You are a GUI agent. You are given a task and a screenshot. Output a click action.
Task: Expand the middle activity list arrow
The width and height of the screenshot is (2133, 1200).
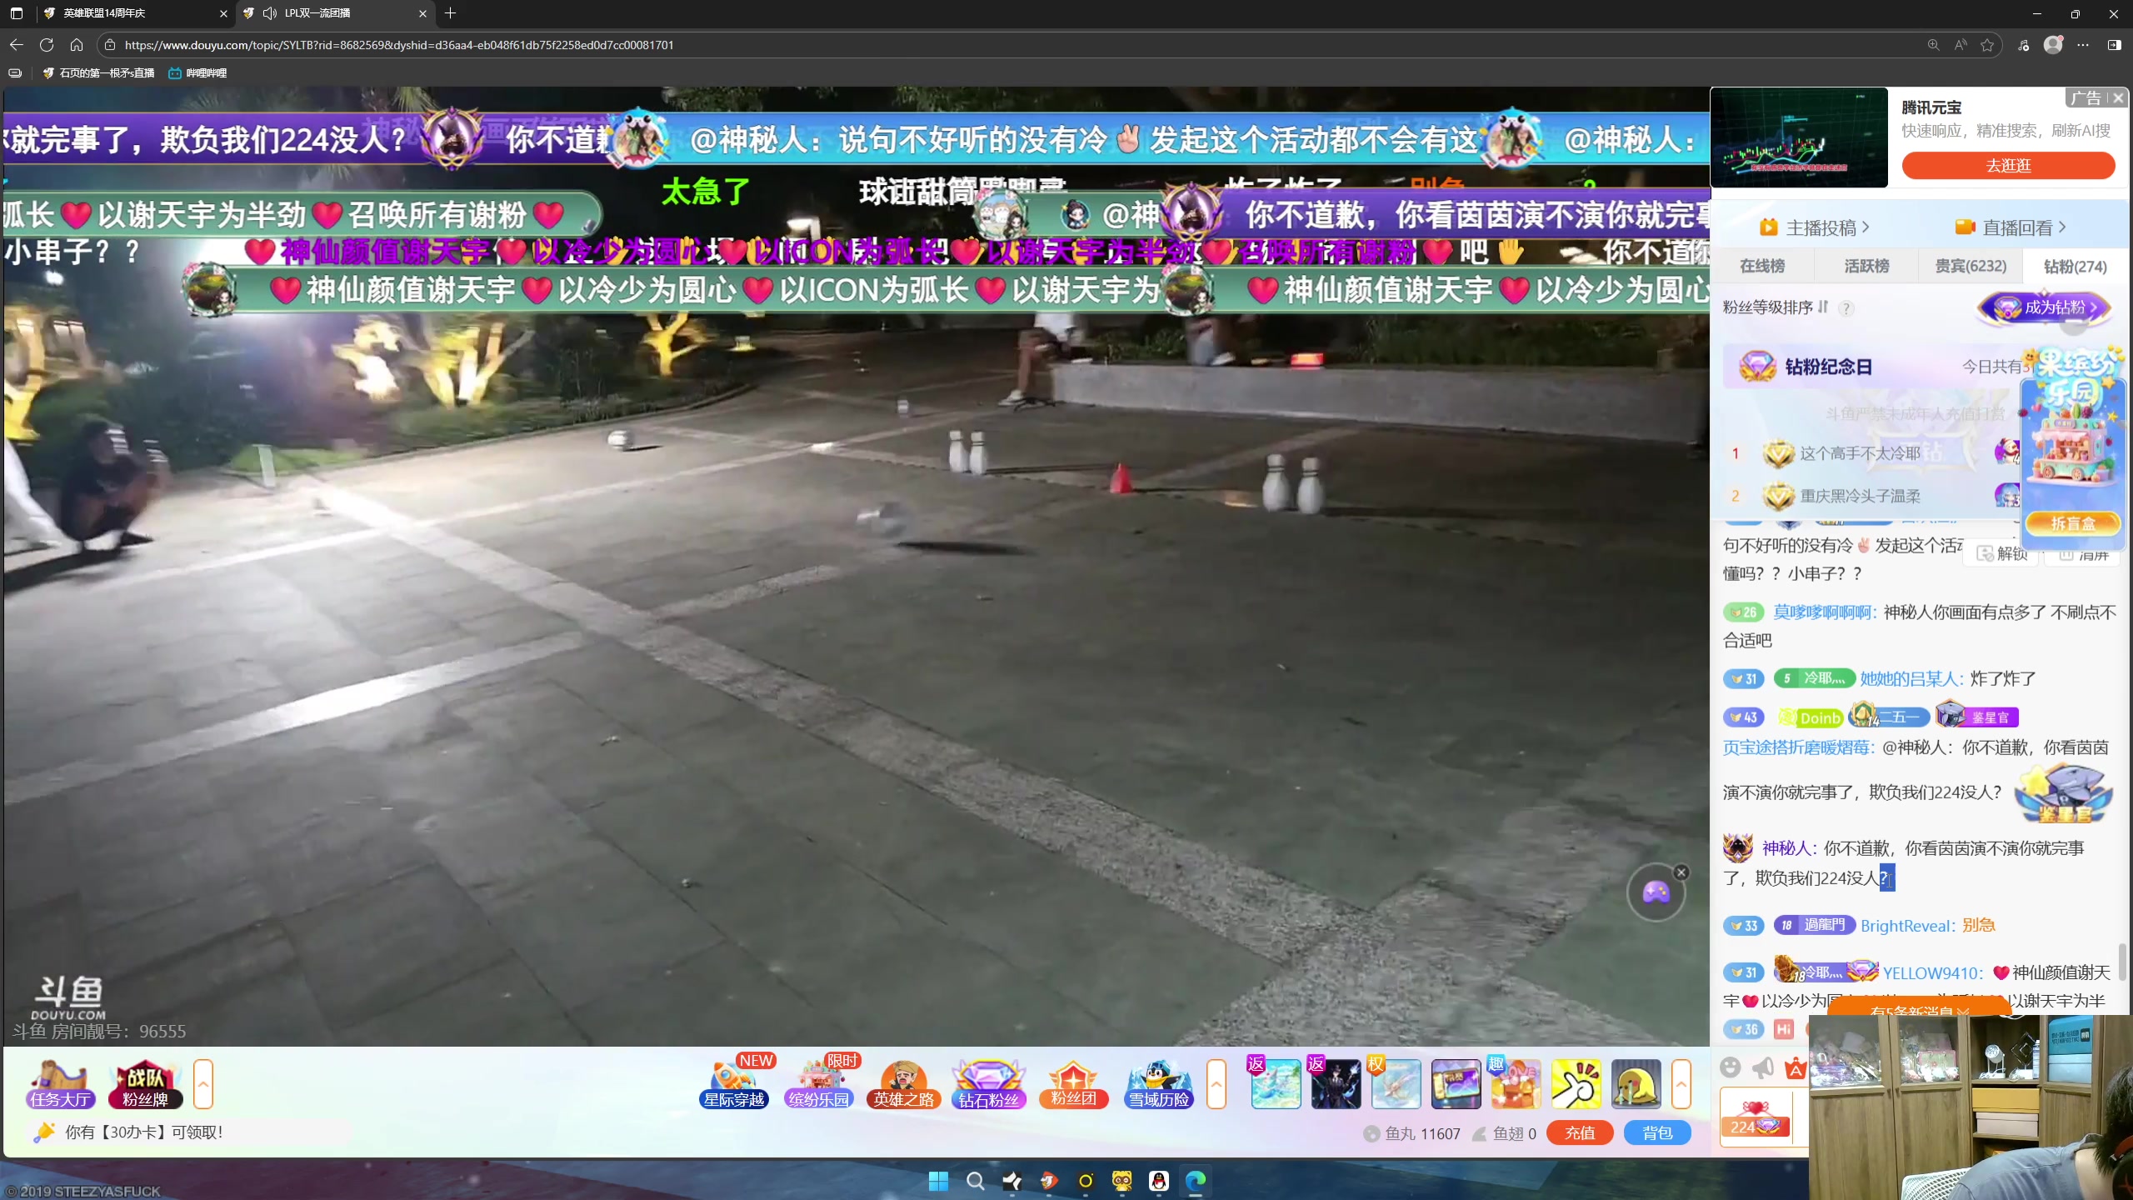click(x=1216, y=1083)
